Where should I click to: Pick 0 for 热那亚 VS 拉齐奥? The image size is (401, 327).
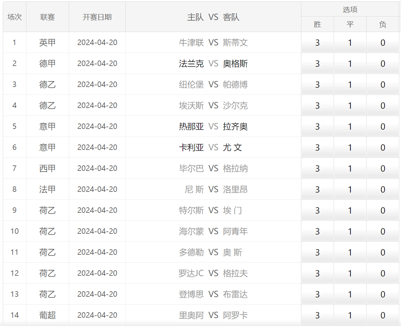[x=383, y=127]
